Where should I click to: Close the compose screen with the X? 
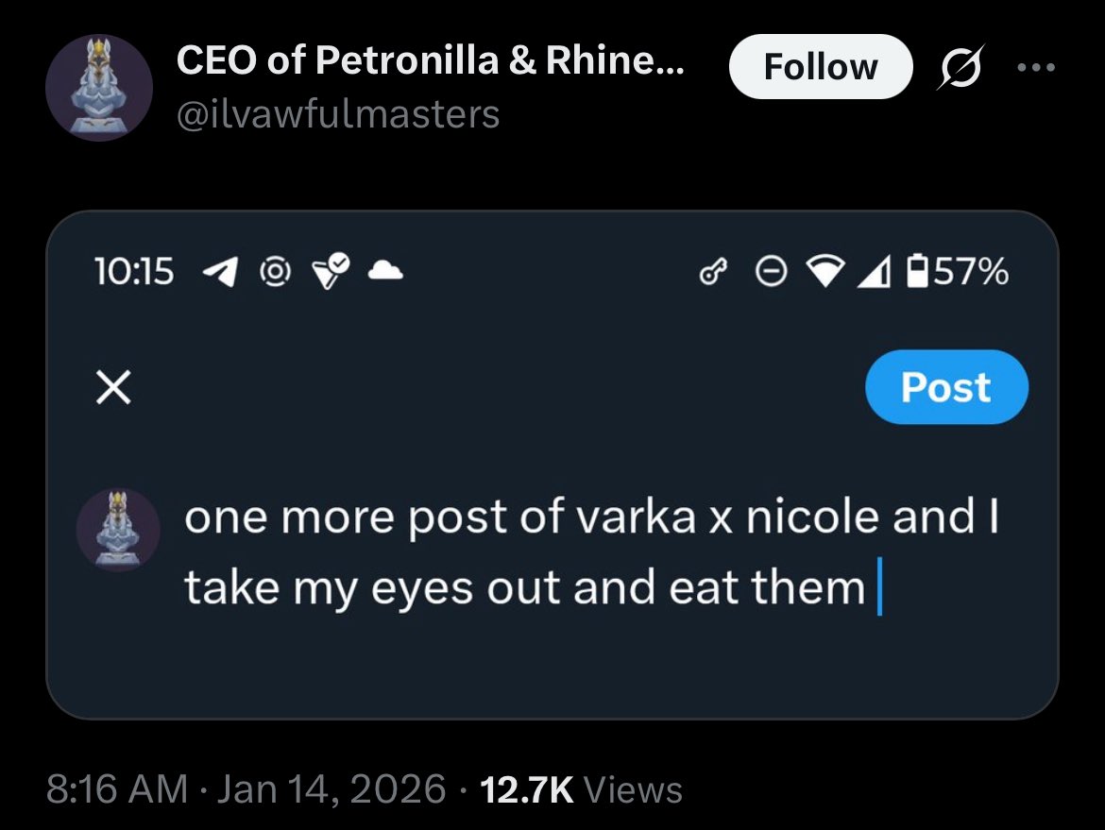113,388
